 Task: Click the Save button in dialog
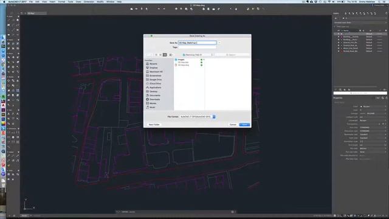tap(244, 124)
